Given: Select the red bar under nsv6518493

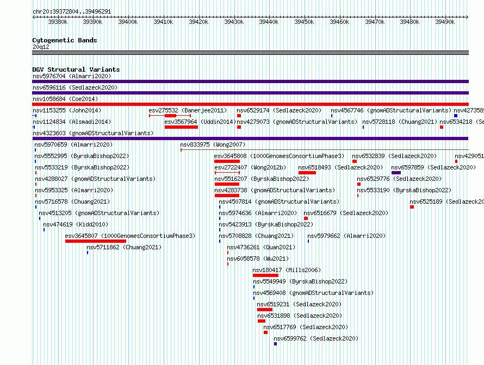Looking at the screenshot, I should [x=307, y=173].
